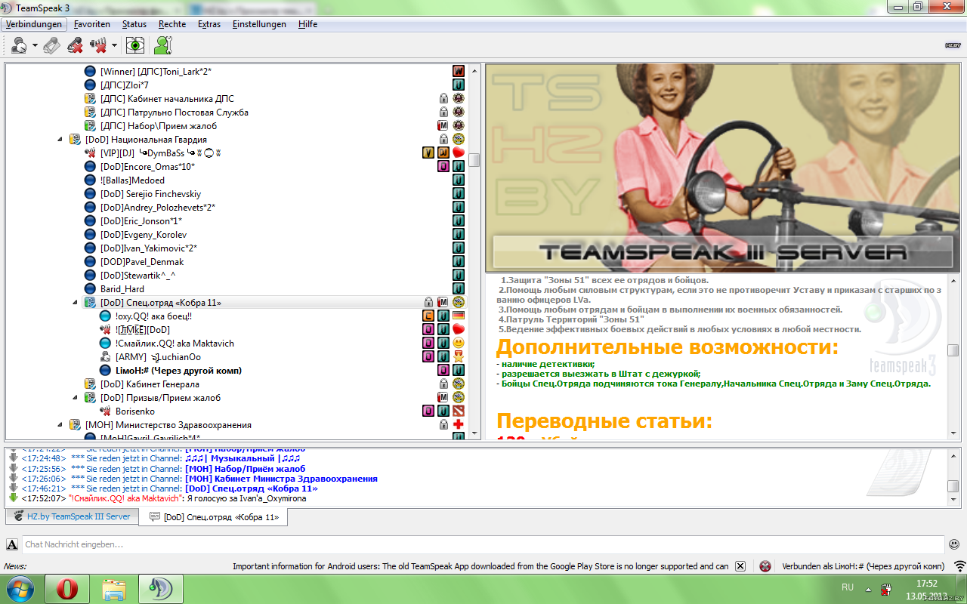Open the Favoriten menu

pos(92,24)
